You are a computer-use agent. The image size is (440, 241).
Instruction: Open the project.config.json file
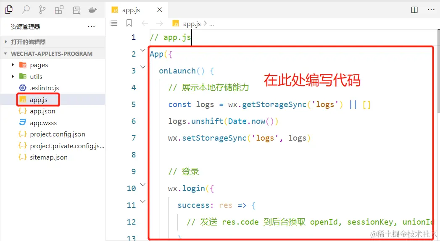(x=53, y=134)
